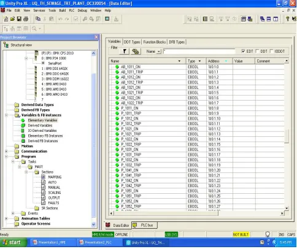Viewport: 297px width, 249px height.
Task: Click the Redo arrow icon
Action: (67, 19)
